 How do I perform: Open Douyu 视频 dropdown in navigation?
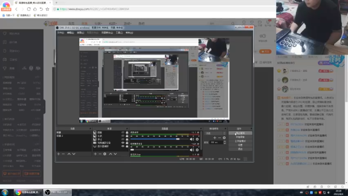[113, 24]
